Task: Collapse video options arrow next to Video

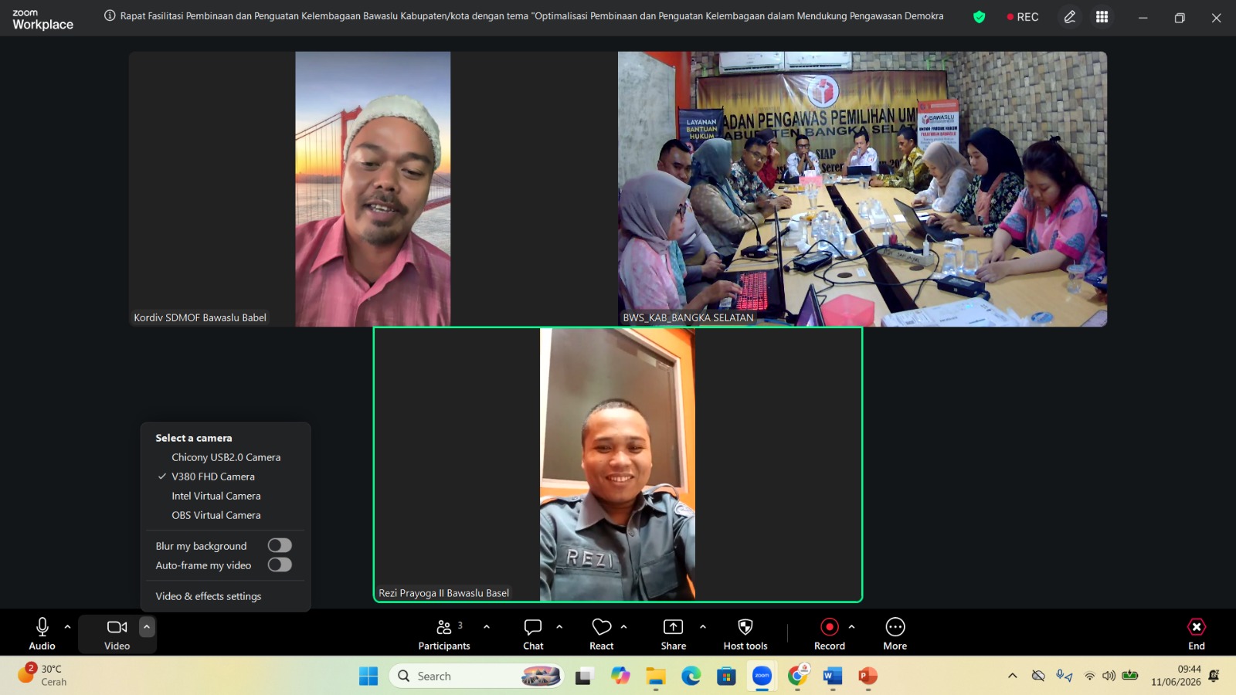Action: (x=147, y=627)
